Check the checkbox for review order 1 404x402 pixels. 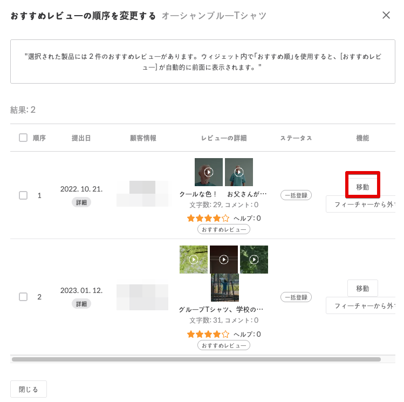pos(23,195)
